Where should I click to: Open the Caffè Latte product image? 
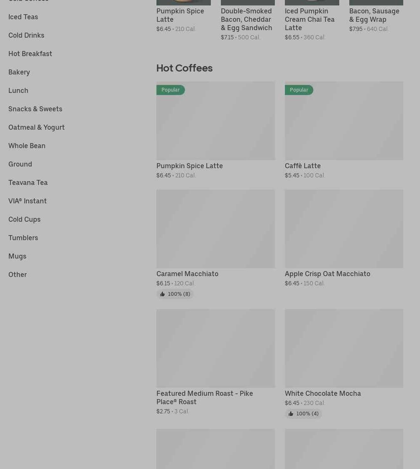[344, 120]
